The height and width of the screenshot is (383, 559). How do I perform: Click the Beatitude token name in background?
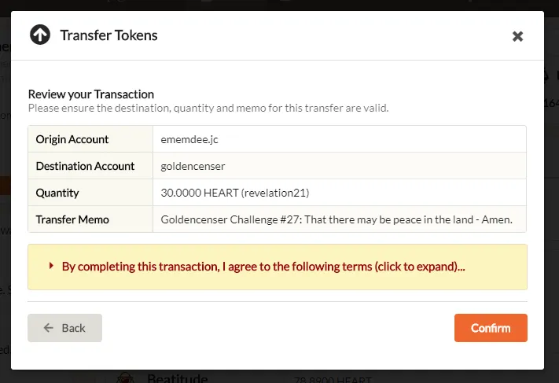click(177, 378)
